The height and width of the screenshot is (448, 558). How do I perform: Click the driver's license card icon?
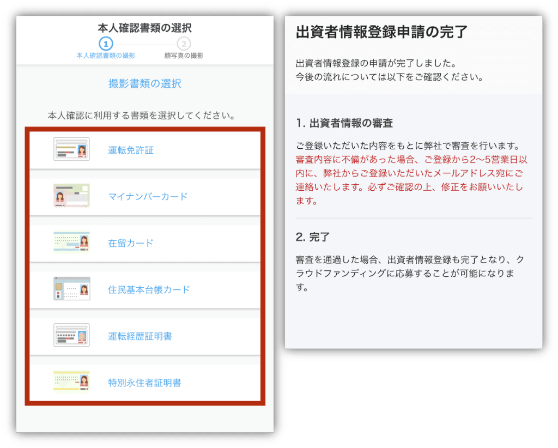coord(71,149)
